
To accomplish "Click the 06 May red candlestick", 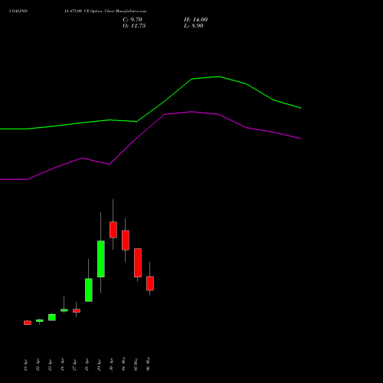I will [150, 283].
